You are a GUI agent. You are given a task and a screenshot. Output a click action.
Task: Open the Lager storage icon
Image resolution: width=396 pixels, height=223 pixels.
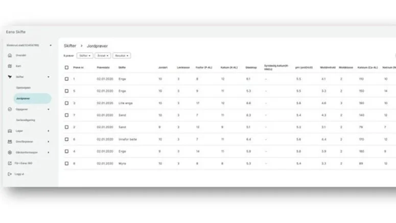coord(10,131)
